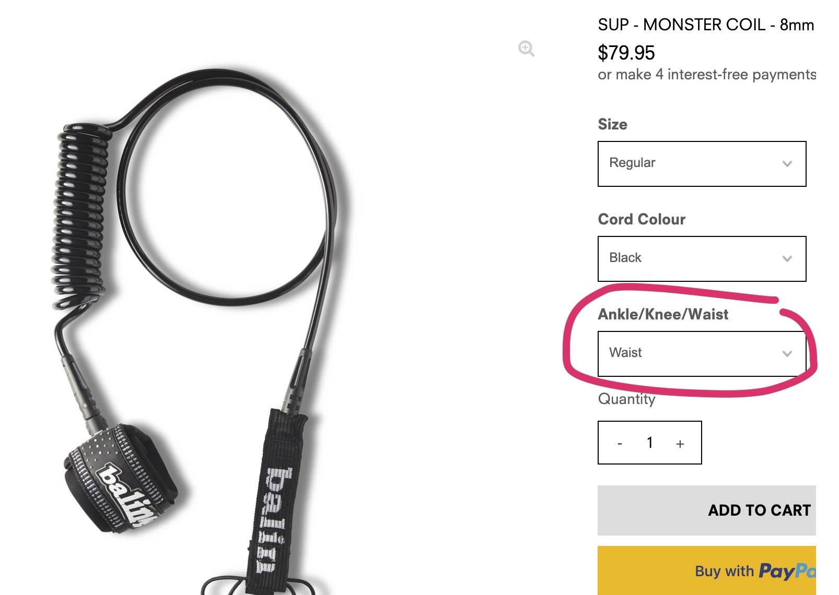Click the Cord Colour field label
This screenshot has height=595, width=839.
pos(641,219)
